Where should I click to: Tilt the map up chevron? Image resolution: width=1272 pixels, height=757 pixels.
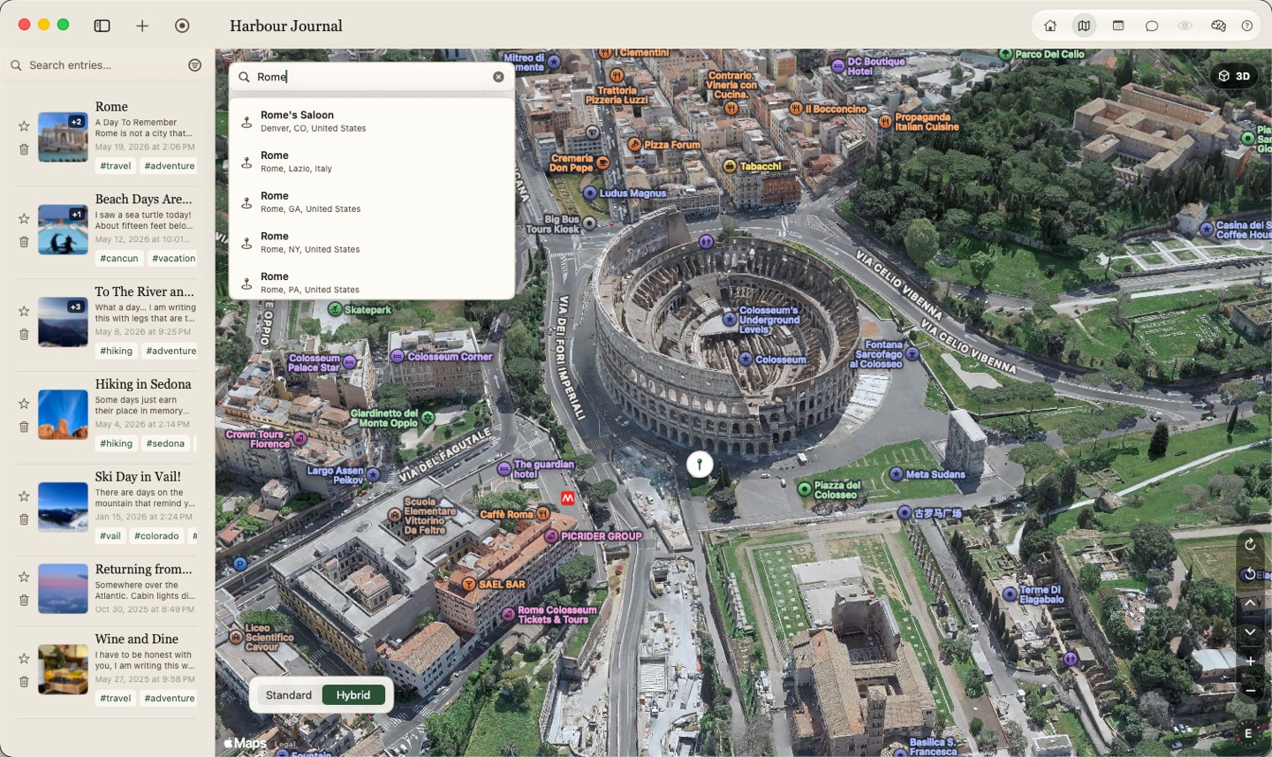point(1250,603)
